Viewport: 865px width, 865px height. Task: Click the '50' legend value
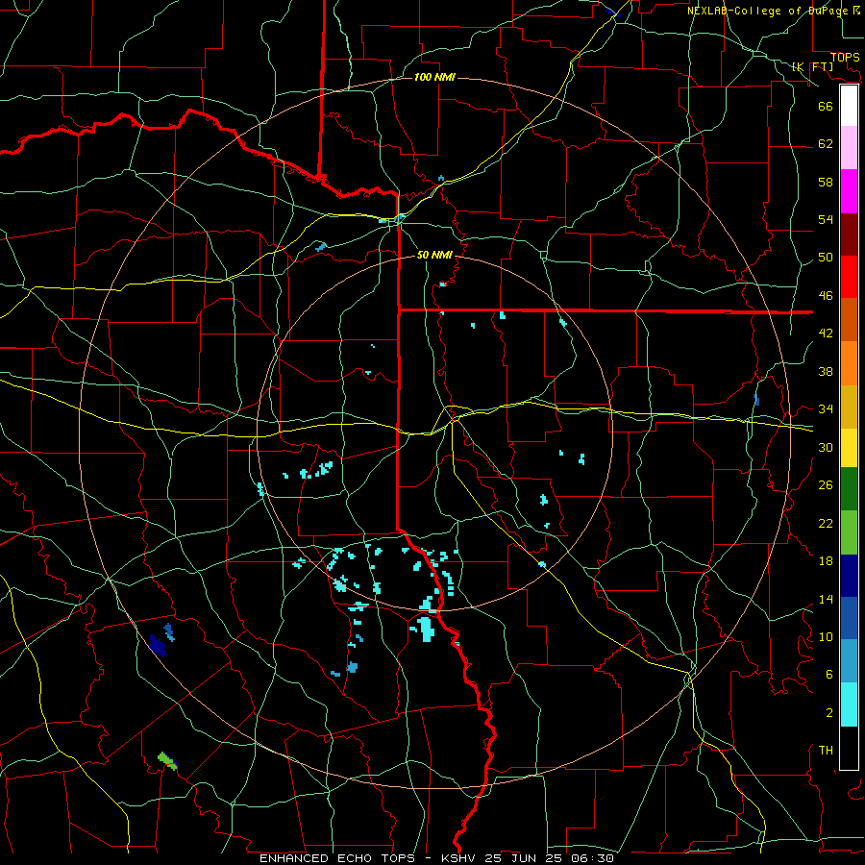click(x=826, y=258)
